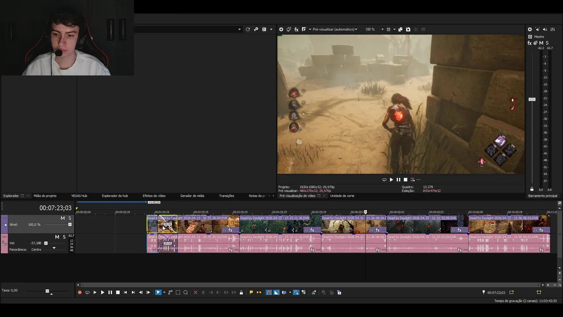Toggle Split Screen View in preview toolbar
563x317 pixels.
[304, 29]
